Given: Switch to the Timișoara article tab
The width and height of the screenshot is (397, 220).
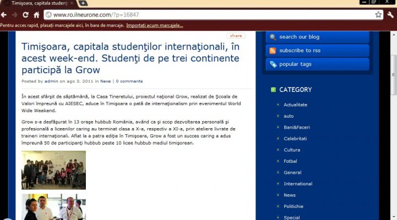Looking at the screenshot, I should [39, 3].
